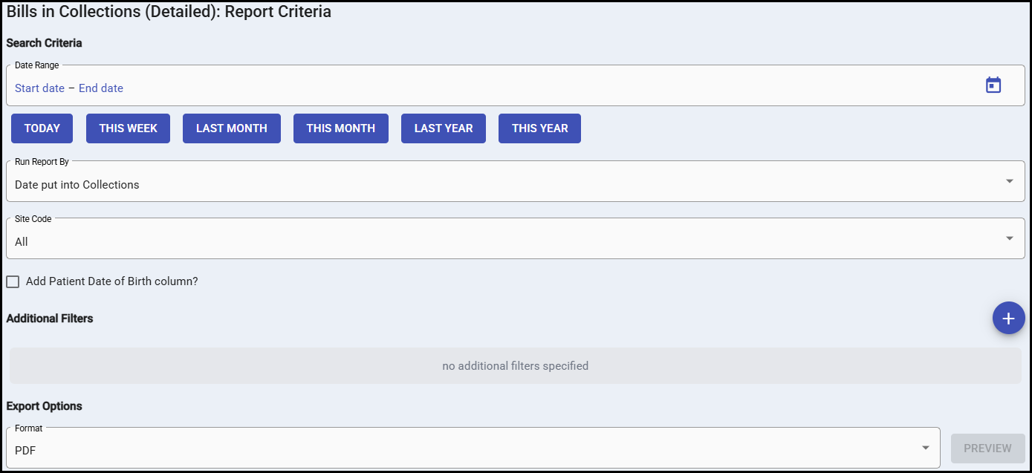Enable the Add Patient Date of Birth checkbox
The width and height of the screenshot is (1032, 473).
coord(13,282)
